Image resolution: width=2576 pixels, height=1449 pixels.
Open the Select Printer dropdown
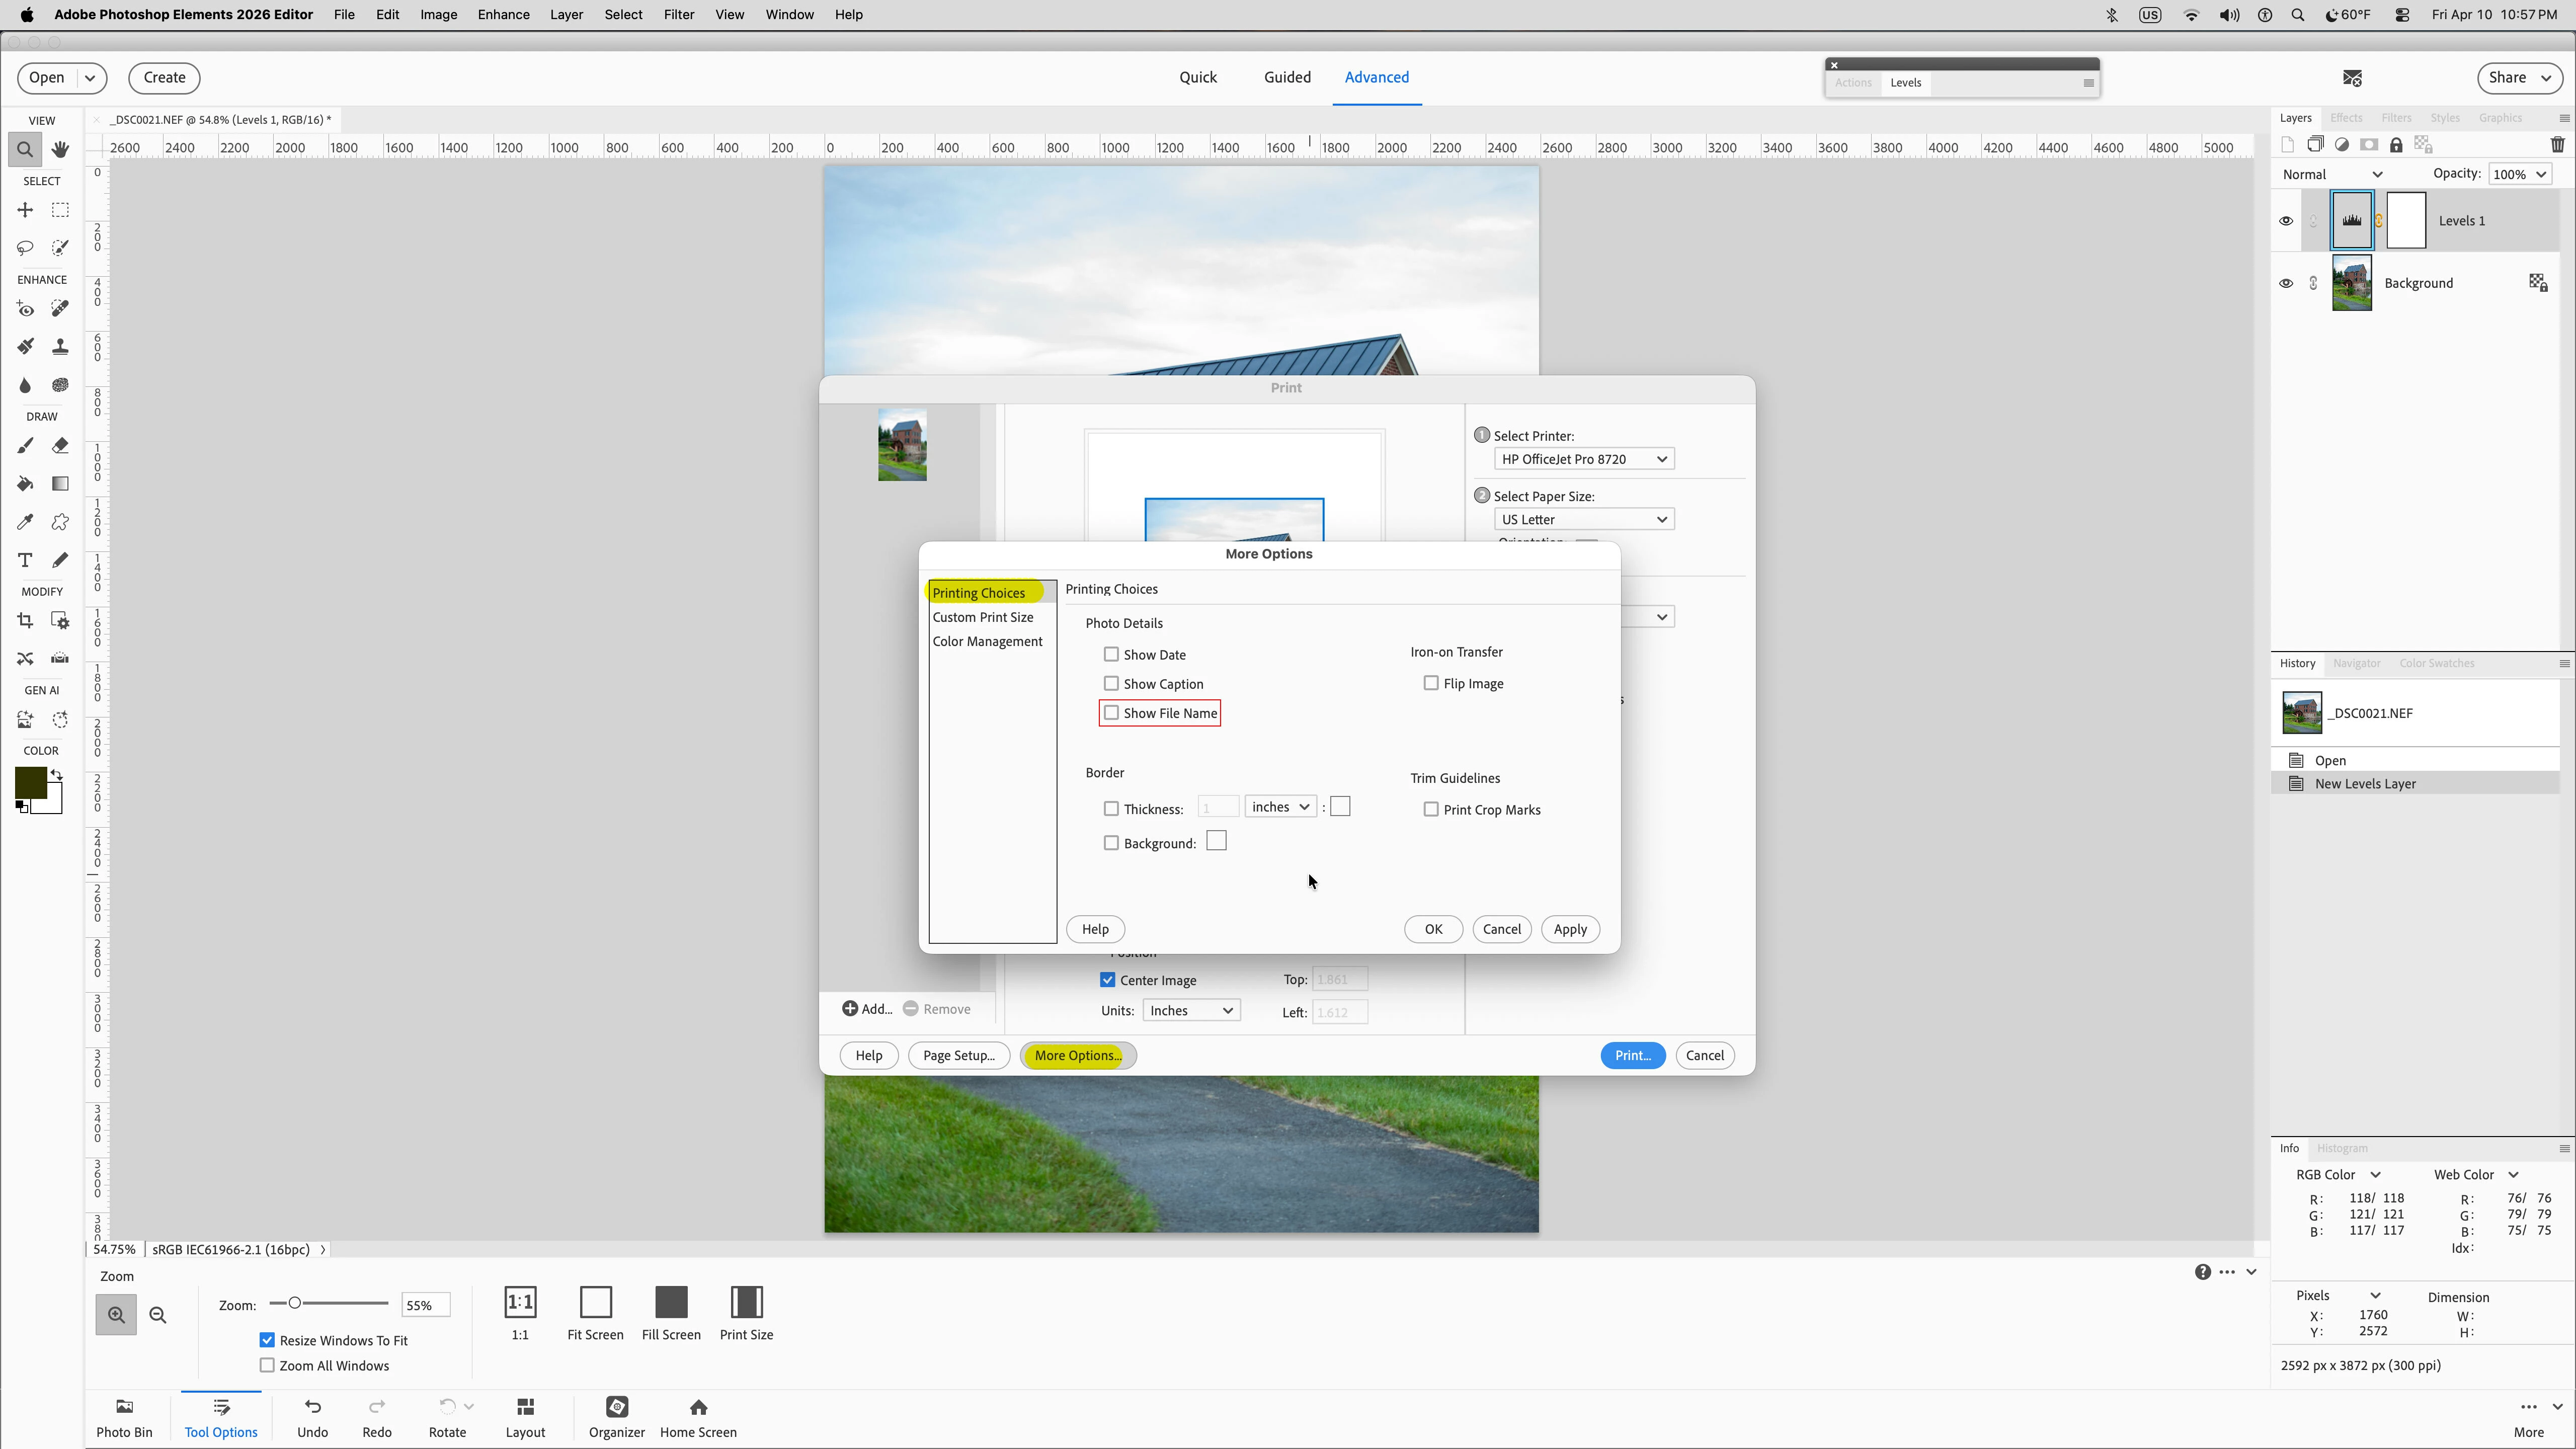click(1583, 459)
